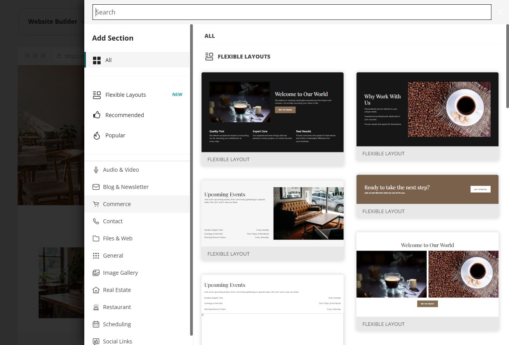
Task: Click the Scheduling calendar icon
Action: [x=96, y=324]
